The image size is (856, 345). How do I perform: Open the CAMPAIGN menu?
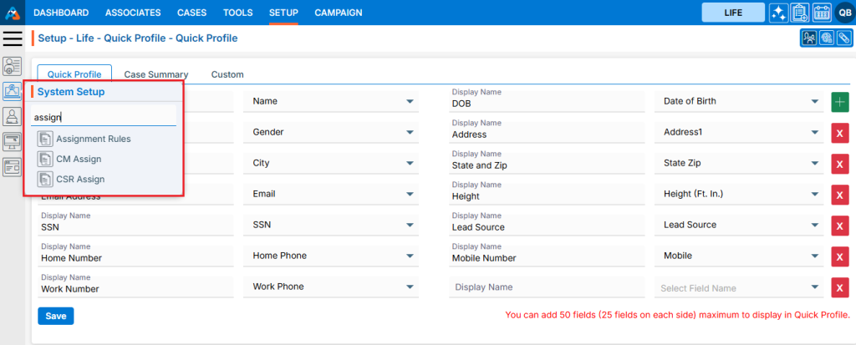(338, 13)
